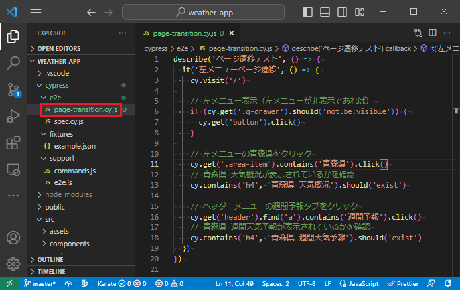Open the hamburger application menu
The image size is (460, 290).
(36, 13)
